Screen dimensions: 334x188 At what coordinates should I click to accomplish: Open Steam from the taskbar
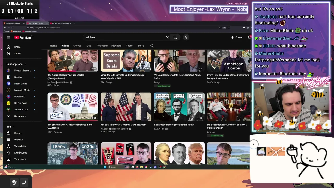pos(150,167)
